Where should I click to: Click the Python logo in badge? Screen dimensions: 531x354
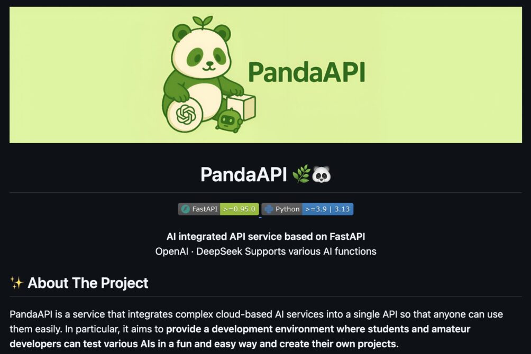269,209
